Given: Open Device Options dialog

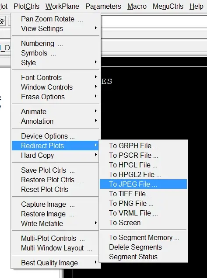Looking at the screenshot, I should (x=56, y=136).
